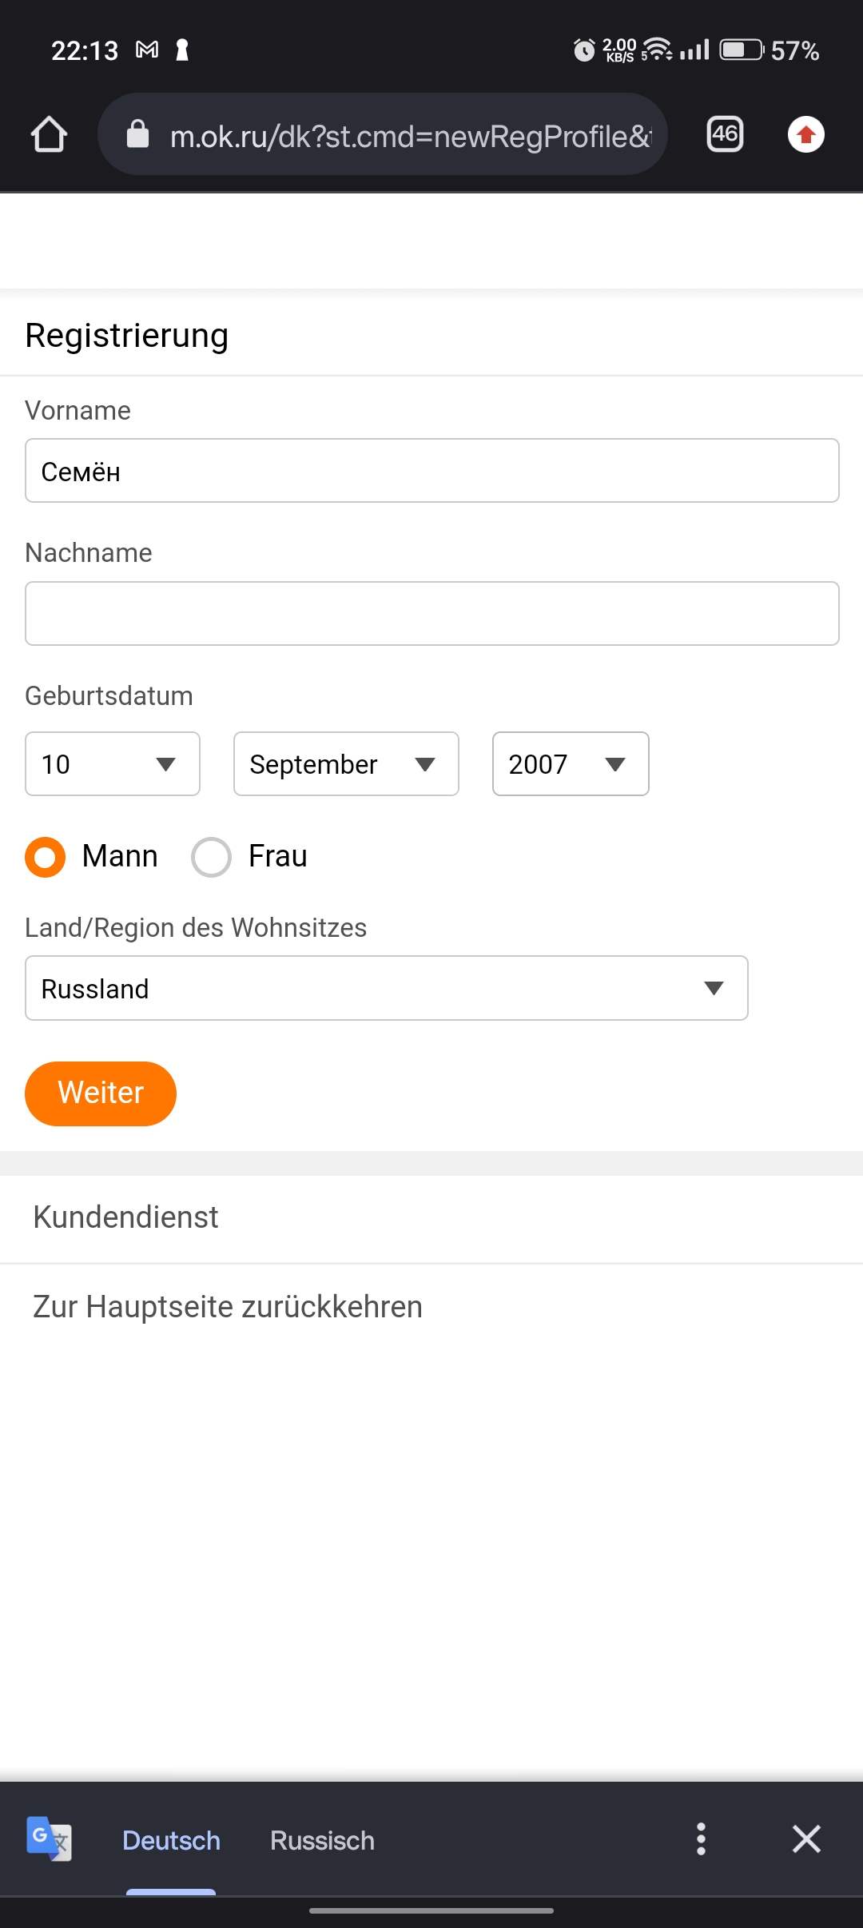Image resolution: width=863 pixels, height=1928 pixels.
Task: Expand the Russland country dropdown
Action: tap(387, 988)
